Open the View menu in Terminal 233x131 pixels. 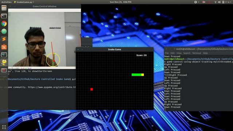point(179,53)
